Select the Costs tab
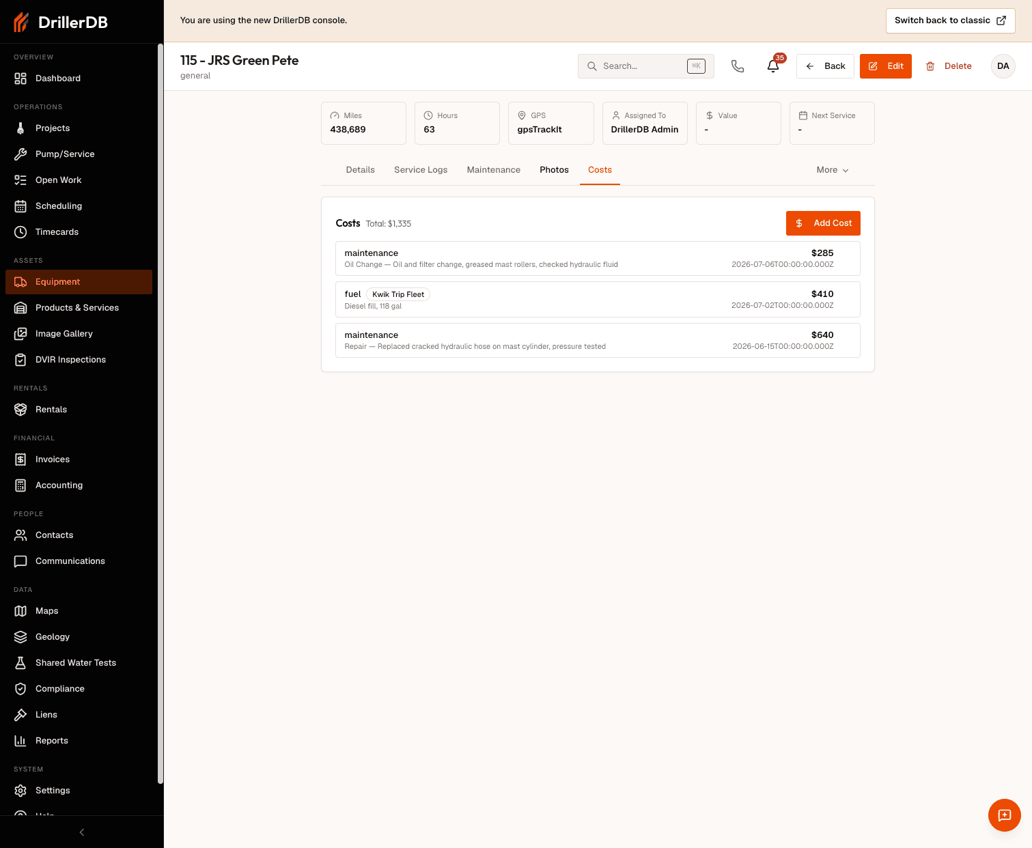 coord(600,170)
